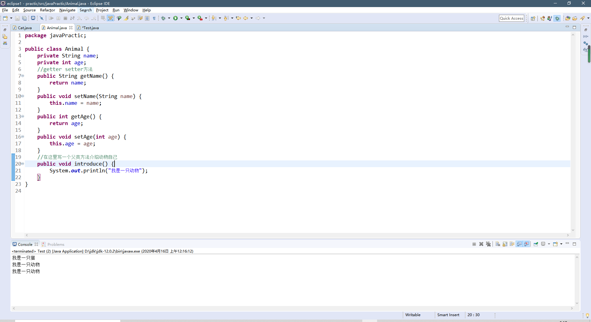Click the Run External Tools icon
The width and height of the screenshot is (591, 322).
tap(200, 18)
